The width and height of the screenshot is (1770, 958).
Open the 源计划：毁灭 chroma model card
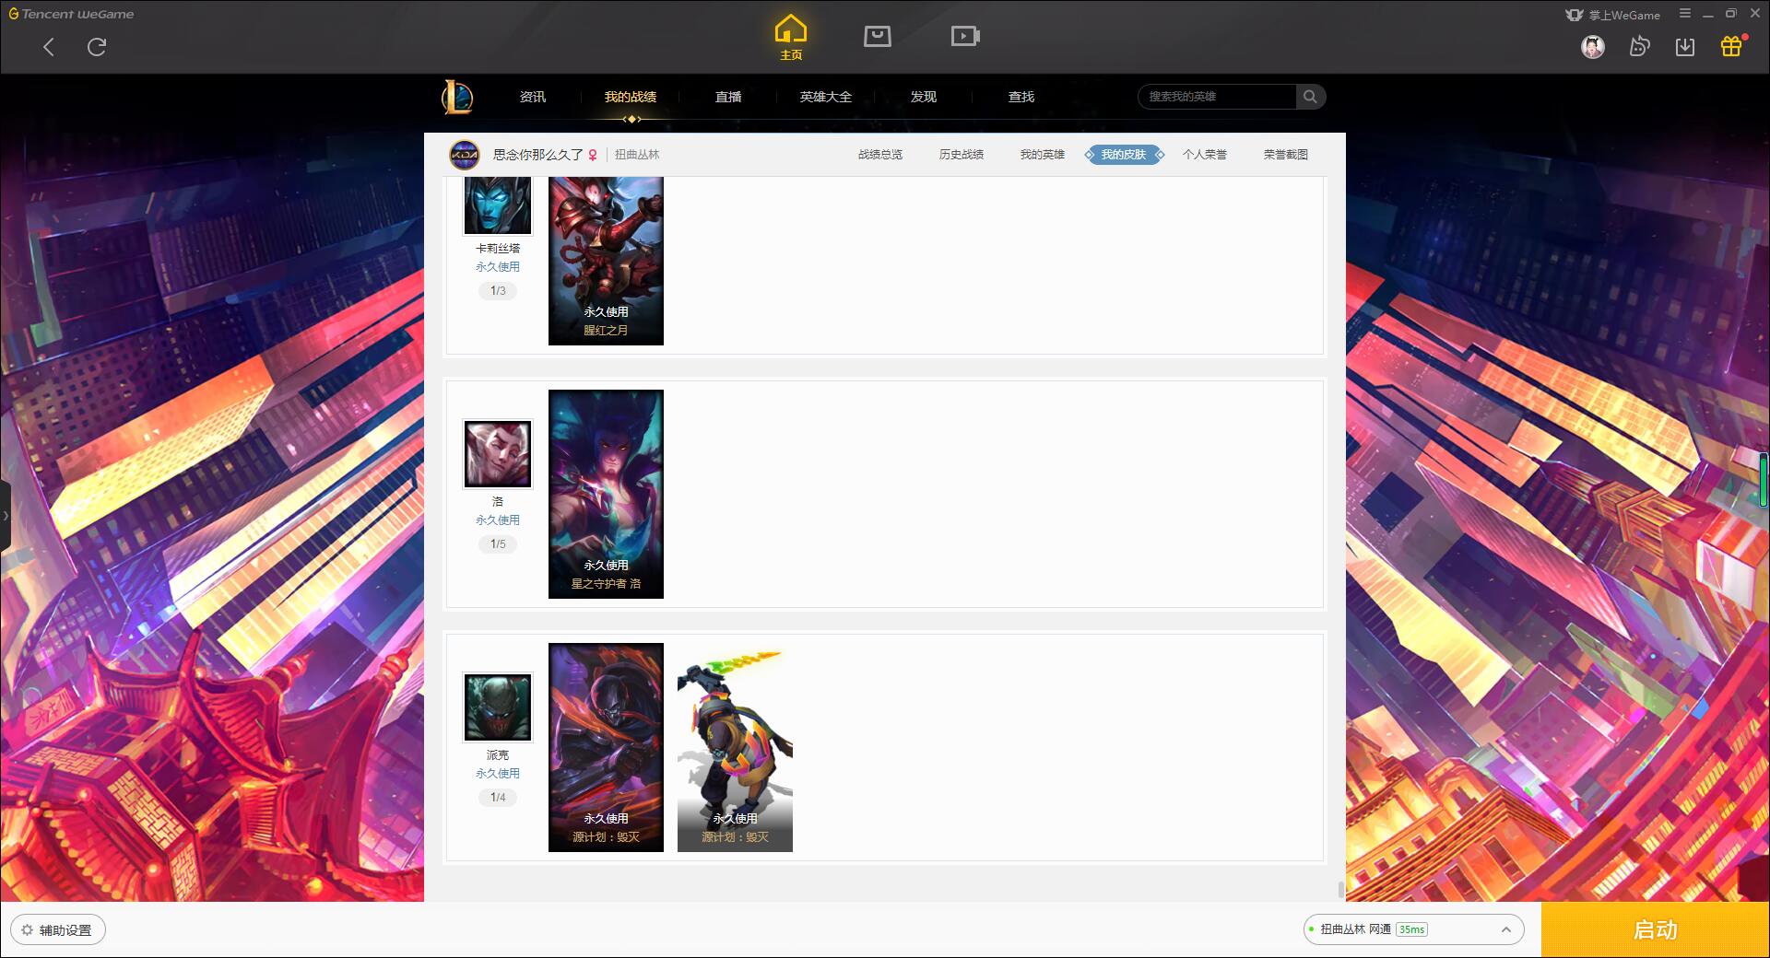tap(735, 747)
